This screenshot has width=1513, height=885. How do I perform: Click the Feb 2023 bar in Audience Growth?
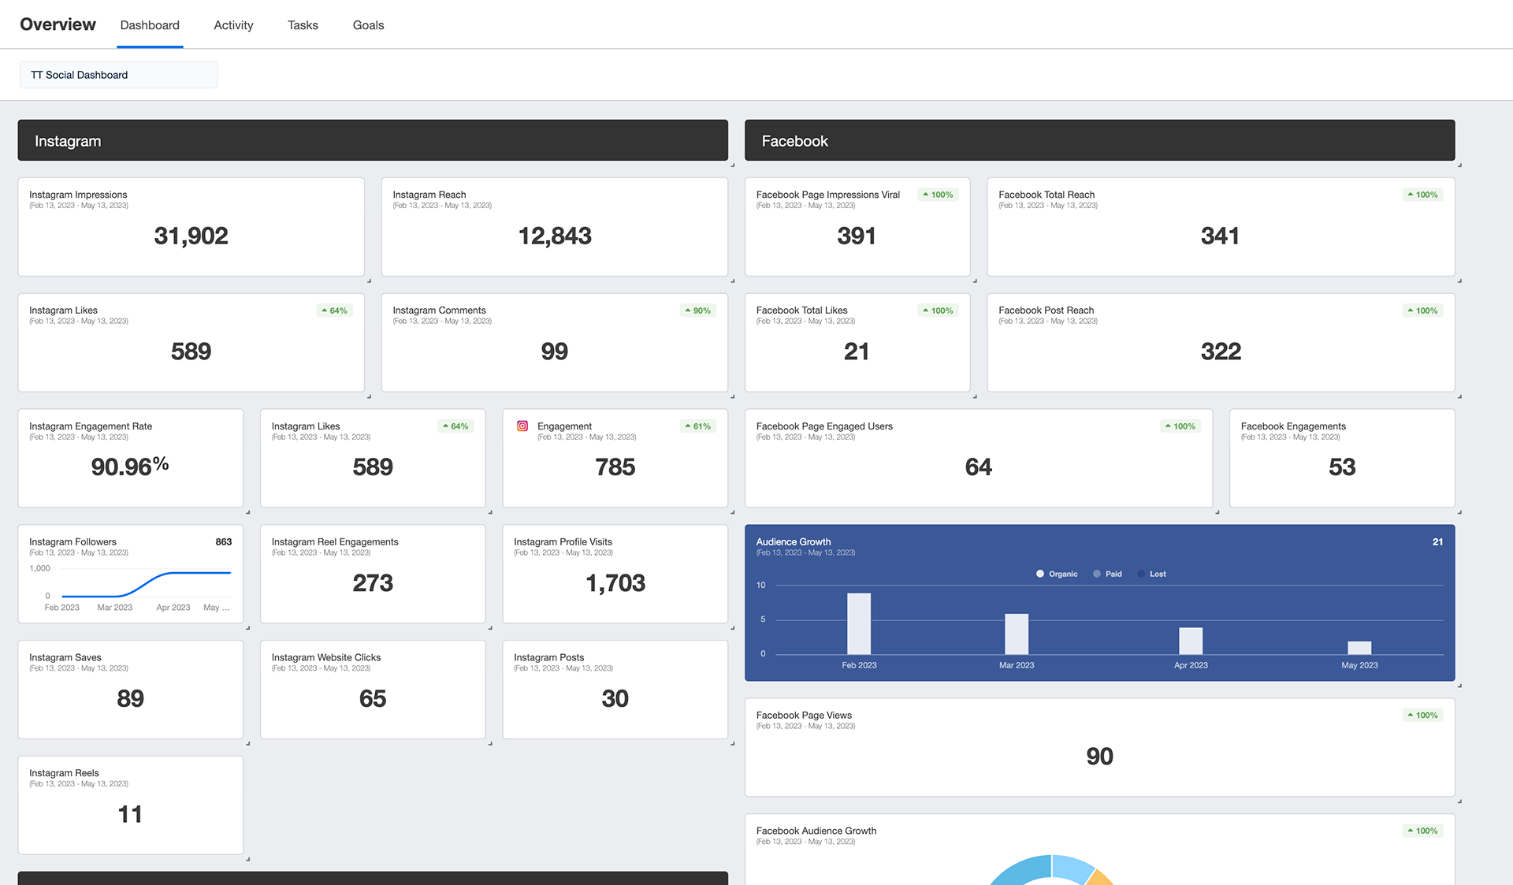(x=858, y=623)
